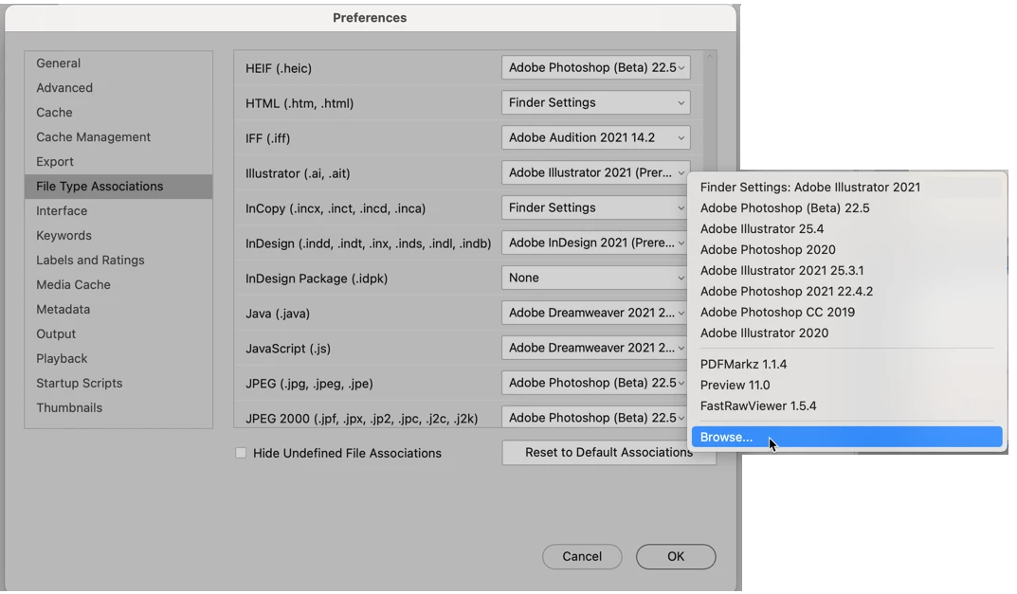
Task: Select Adobe Photoshop 2020 in popup
Action: tap(846, 250)
